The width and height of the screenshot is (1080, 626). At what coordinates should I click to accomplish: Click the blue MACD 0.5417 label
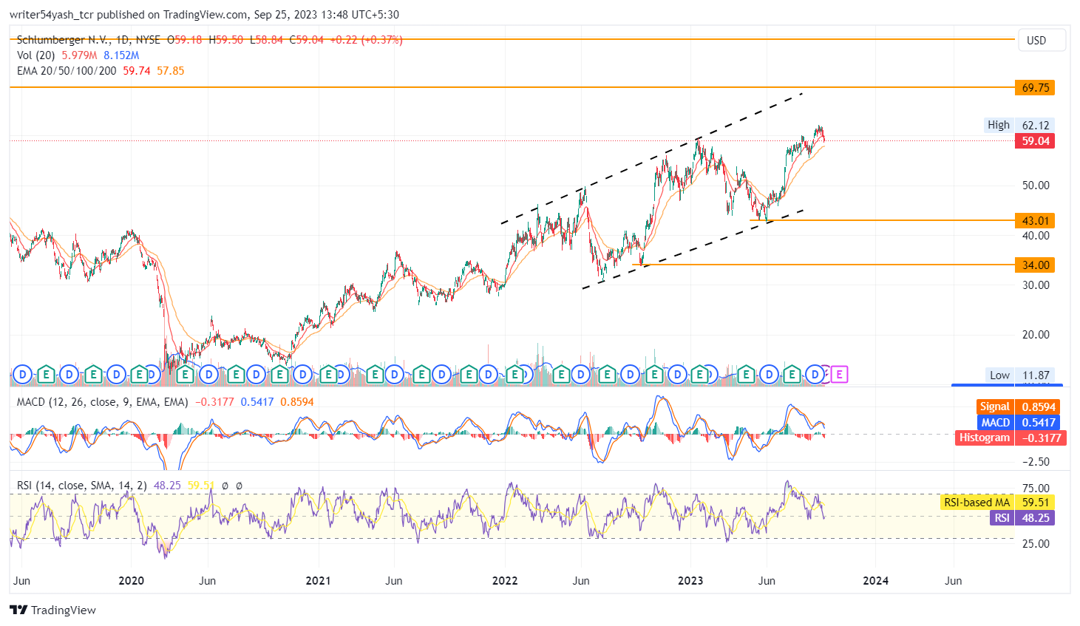pos(1018,422)
